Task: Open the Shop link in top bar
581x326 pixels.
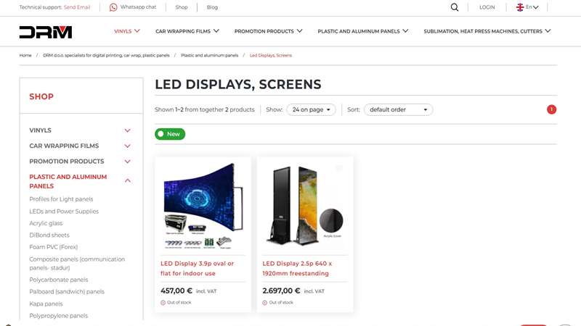Action: coord(181,7)
